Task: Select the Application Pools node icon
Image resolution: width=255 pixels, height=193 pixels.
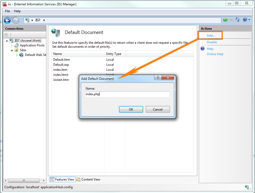Action: 17,45
